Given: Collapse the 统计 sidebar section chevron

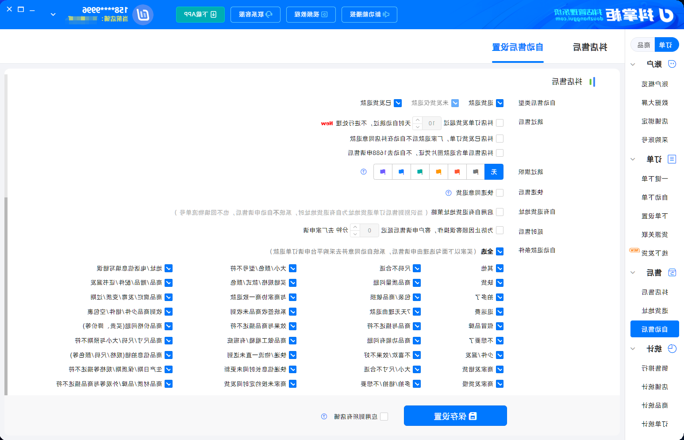Looking at the screenshot, I should (633, 349).
